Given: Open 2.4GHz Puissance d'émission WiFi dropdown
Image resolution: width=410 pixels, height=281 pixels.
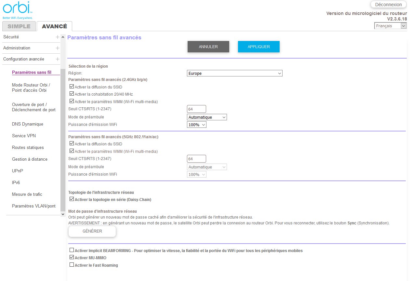Looking at the screenshot, I should [197, 125].
